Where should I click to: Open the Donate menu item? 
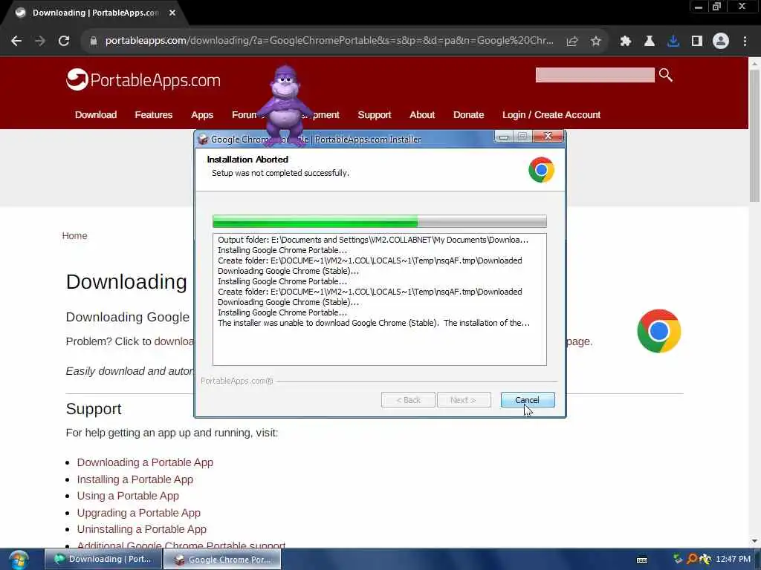pyautogui.click(x=468, y=115)
